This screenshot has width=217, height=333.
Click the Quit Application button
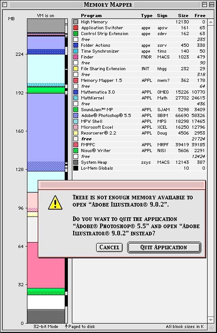(164, 247)
